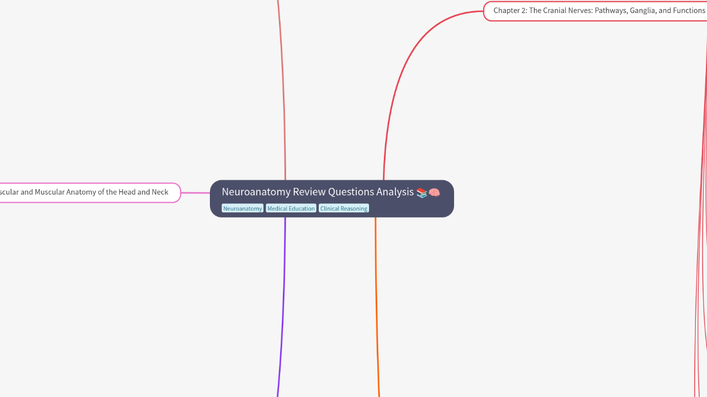
Task: Open the Muscular Anatomy of Head and Neck node
Action: tap(88, 192)
